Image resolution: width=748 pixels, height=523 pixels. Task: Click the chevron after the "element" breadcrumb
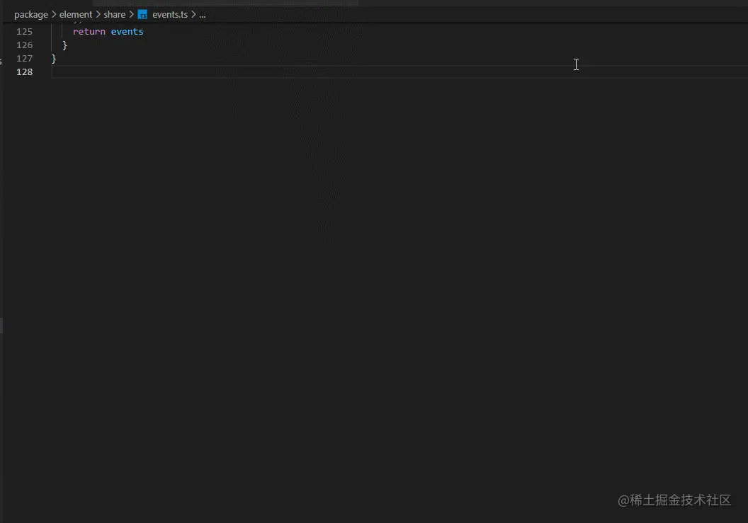click(98, 14)
